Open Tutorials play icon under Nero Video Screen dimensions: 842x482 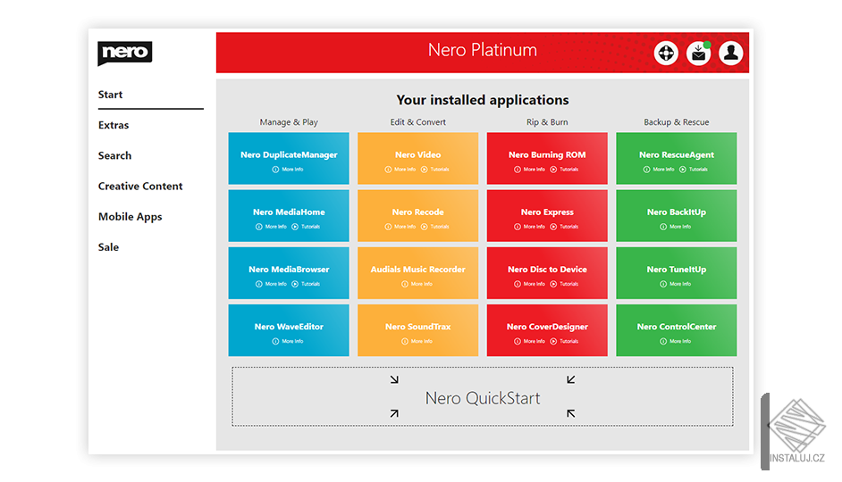pos(425,170)
